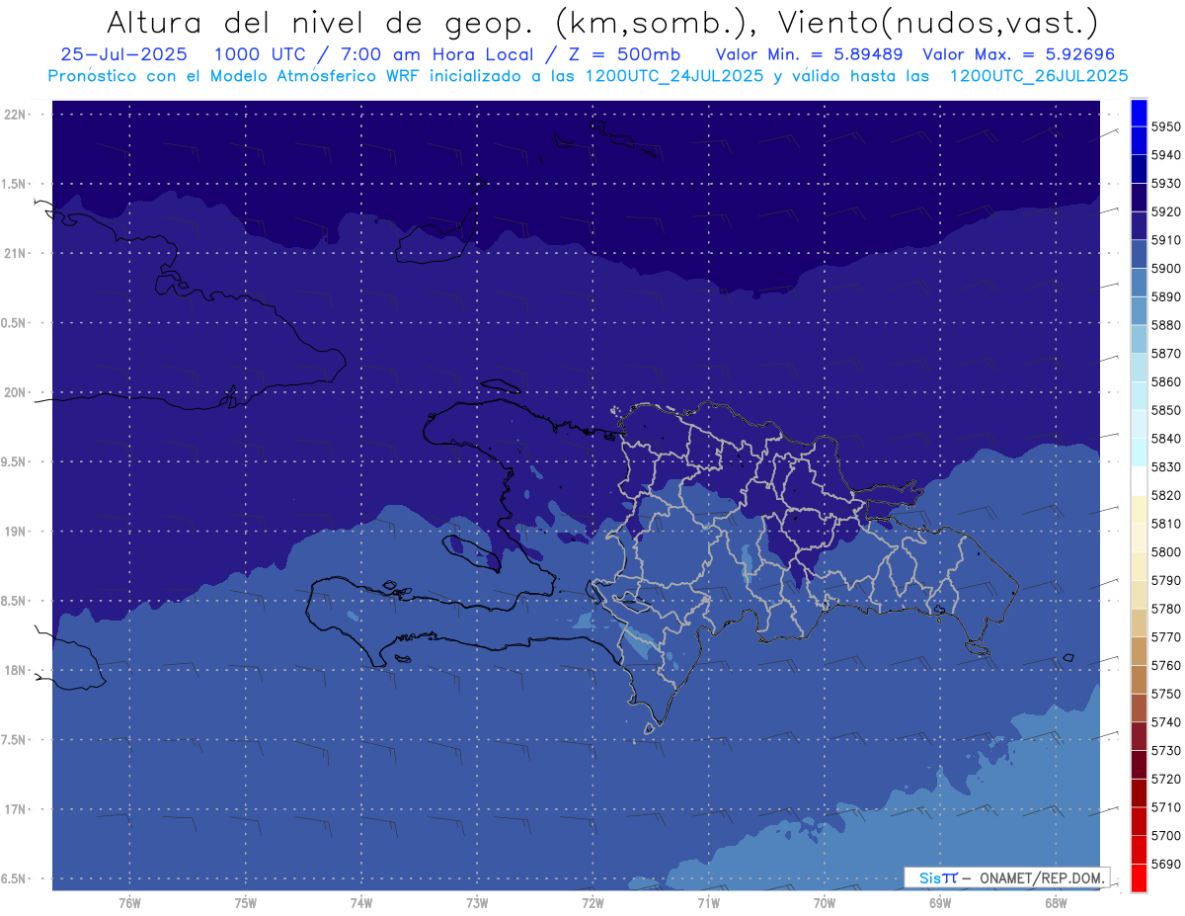Click the '5730' colorbar value
1185x916 pixels.
[x=1165, y=750]
